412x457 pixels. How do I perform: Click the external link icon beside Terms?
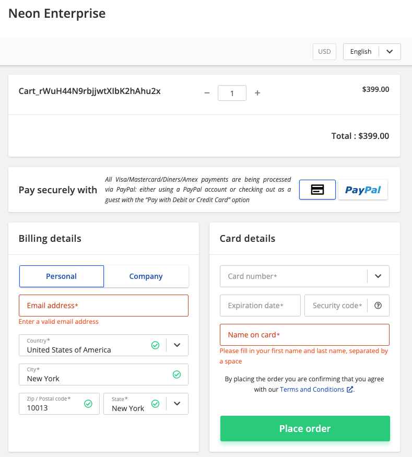pos(350,390)
